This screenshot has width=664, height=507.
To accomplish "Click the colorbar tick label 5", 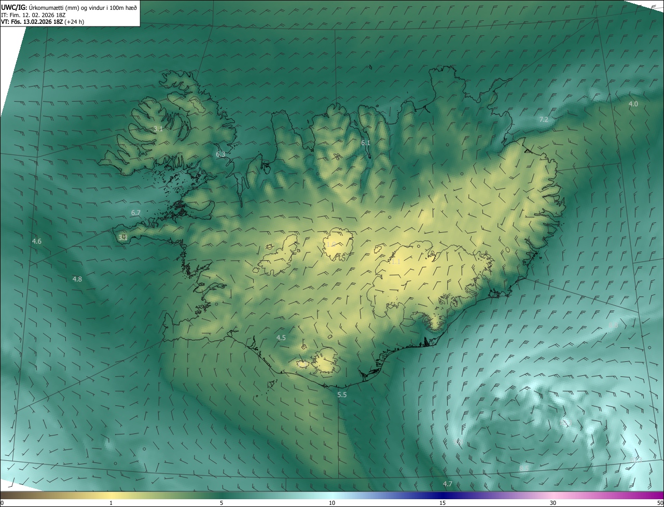I will 222,503.
